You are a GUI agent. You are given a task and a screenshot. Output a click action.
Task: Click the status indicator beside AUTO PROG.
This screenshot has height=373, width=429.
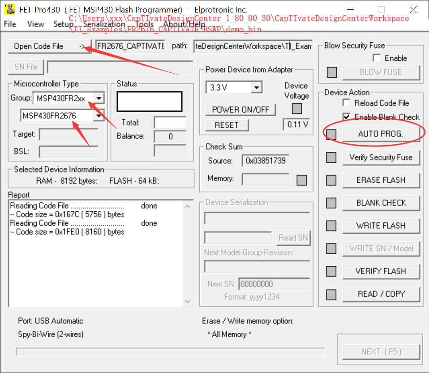[x=331, y=134]
